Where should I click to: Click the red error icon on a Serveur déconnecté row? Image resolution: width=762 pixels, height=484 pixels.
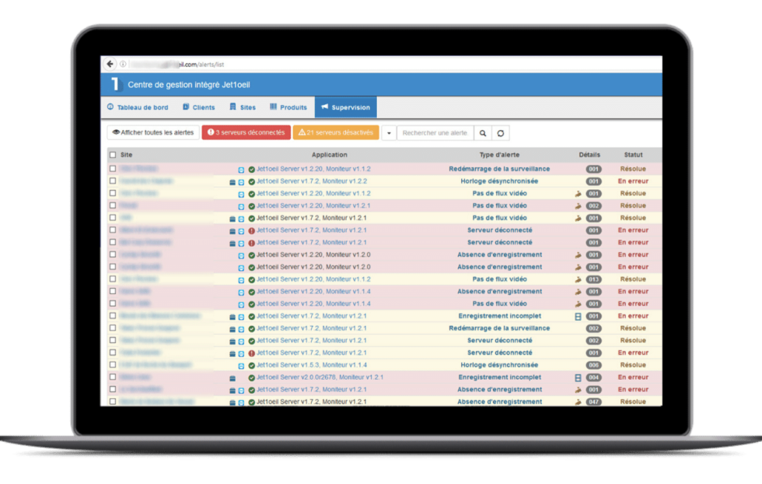tap(251, 230)
